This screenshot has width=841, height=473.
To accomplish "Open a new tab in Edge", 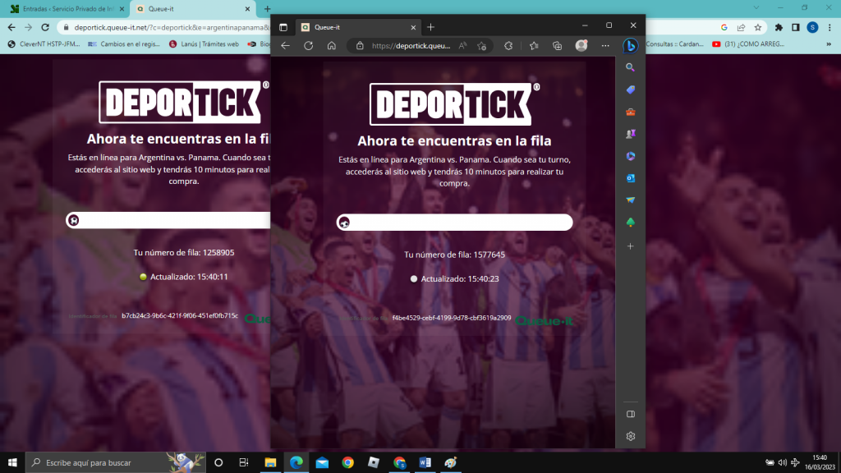I will coord(430,27).
